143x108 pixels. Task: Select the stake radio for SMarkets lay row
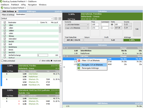tap(112, 28)
